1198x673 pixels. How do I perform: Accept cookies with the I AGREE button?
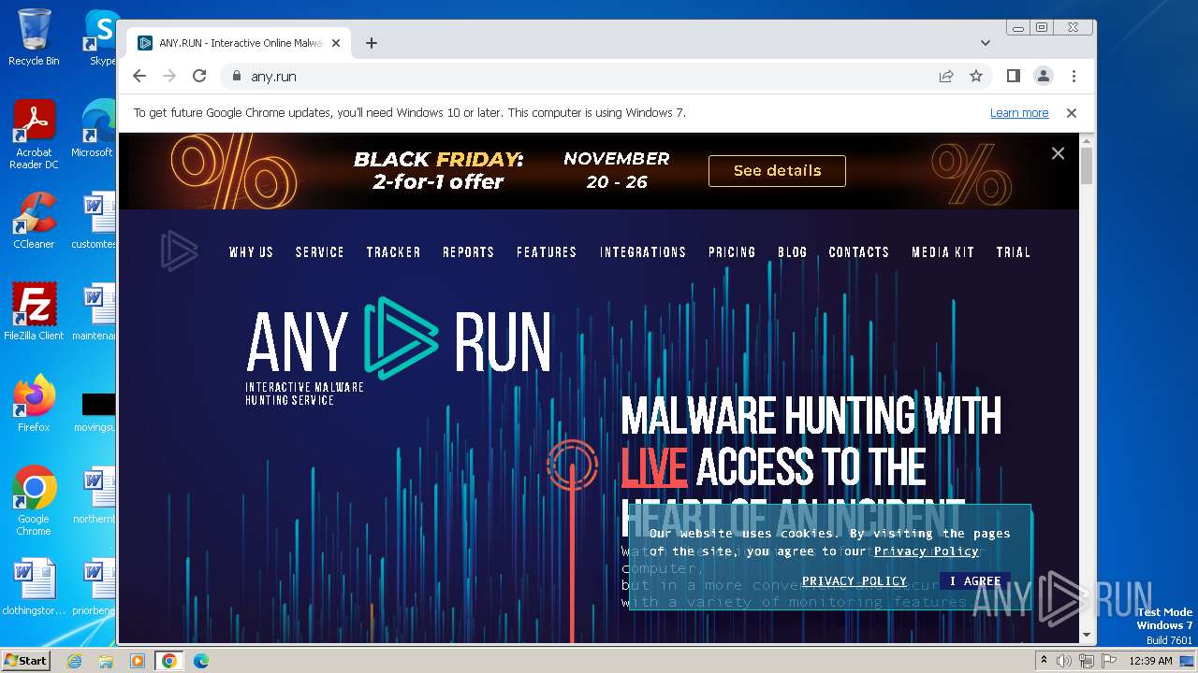tap(975, 580)
